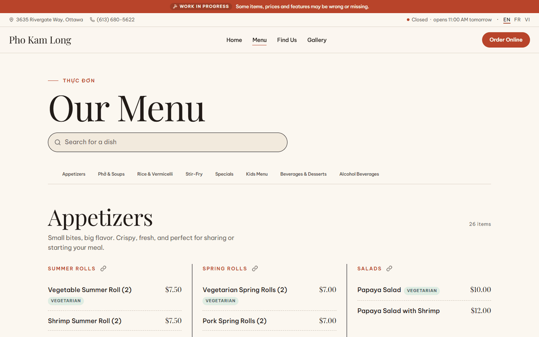Viewport: 539px width, 337px height.
Task: Click the 26 items count
Action: click(480, 224)
